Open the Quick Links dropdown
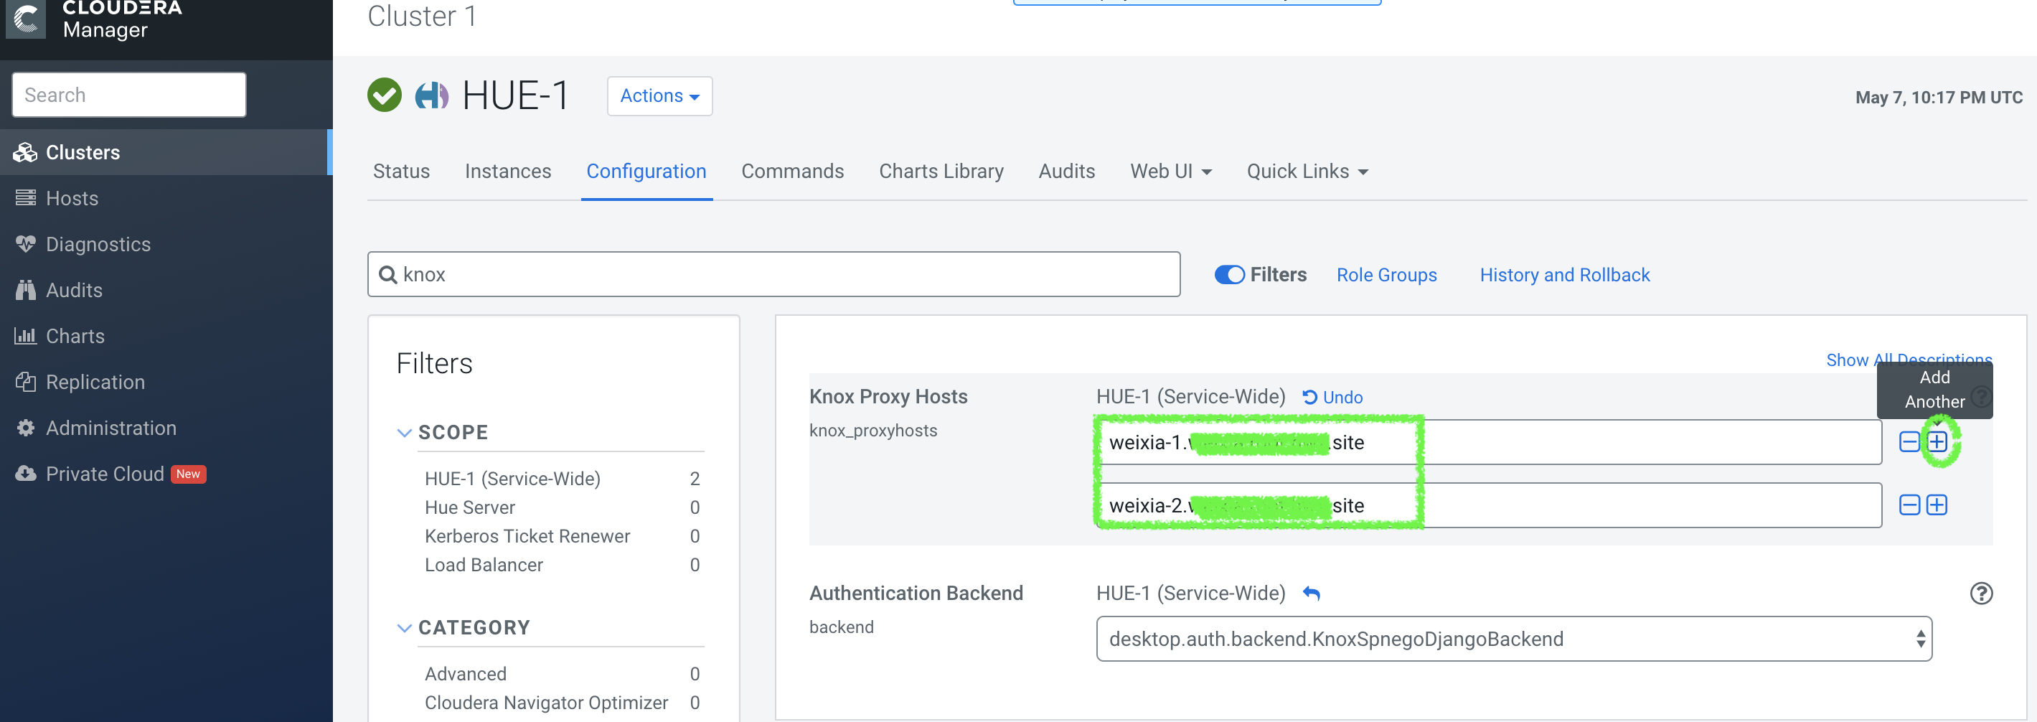The width and height of the screenshot is (2037, 722). (1307, 172)
